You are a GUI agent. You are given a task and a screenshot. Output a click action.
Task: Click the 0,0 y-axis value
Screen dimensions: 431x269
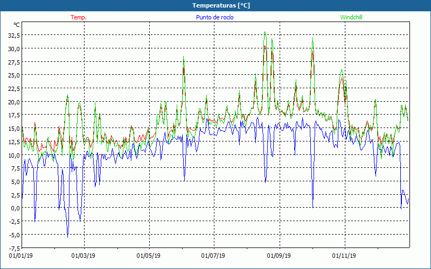pyautogui.click(x=15, y=208)
